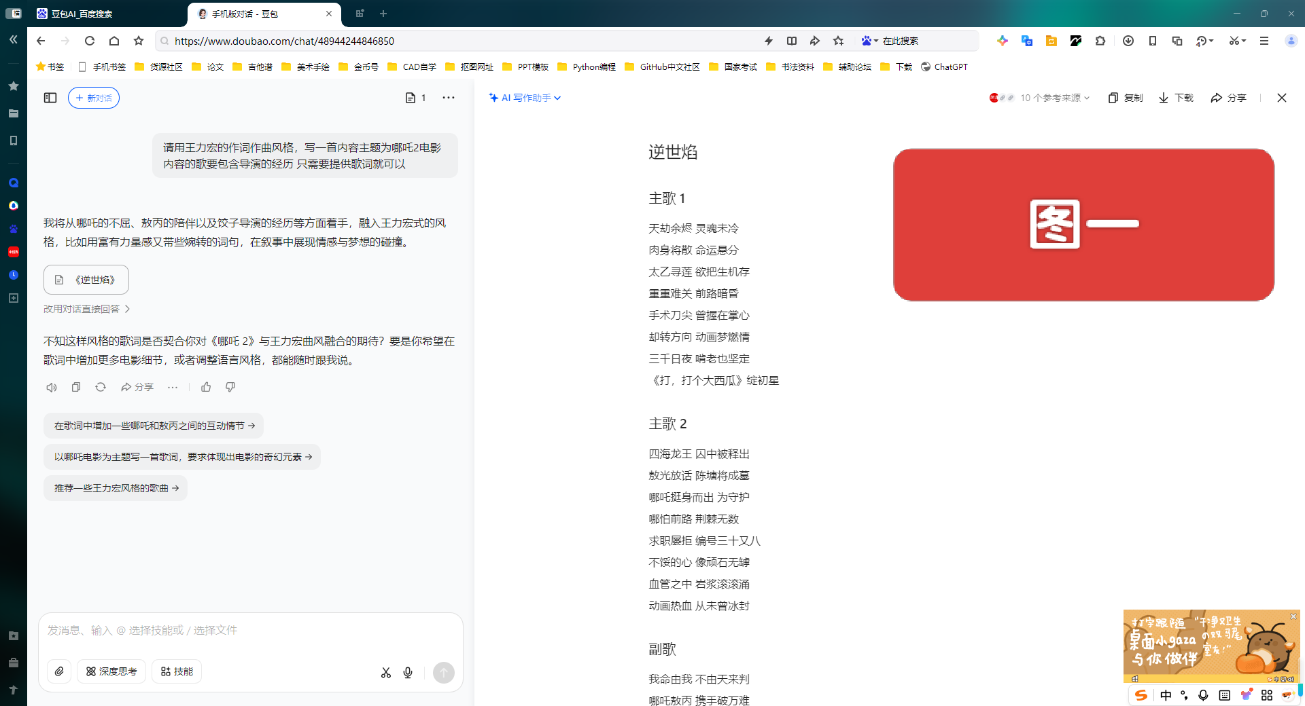Go to browser home page
This screenshot has width=1305, height=706.
[114, 41]
